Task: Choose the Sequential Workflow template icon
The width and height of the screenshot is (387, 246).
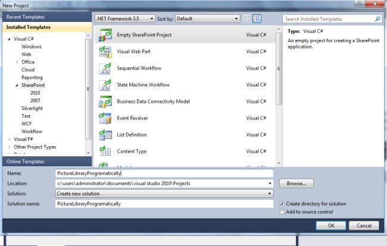Action: click(105, 68)
